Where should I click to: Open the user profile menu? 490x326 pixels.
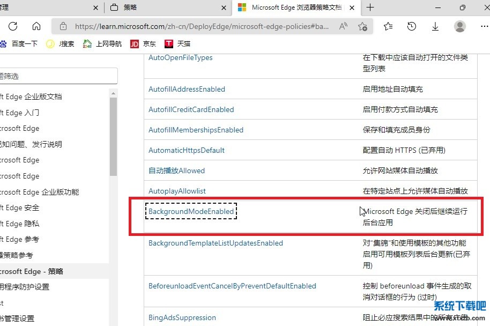tap(459, 26)
